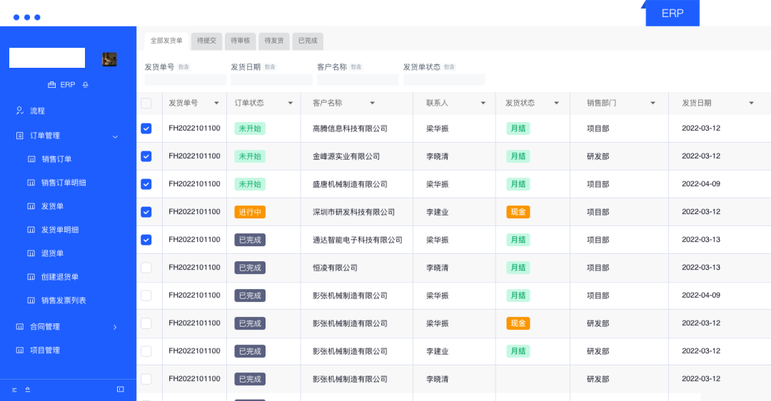Click the user avatar thumbnail in sidebar
This screenshot has height=401, width=771.
109,59
